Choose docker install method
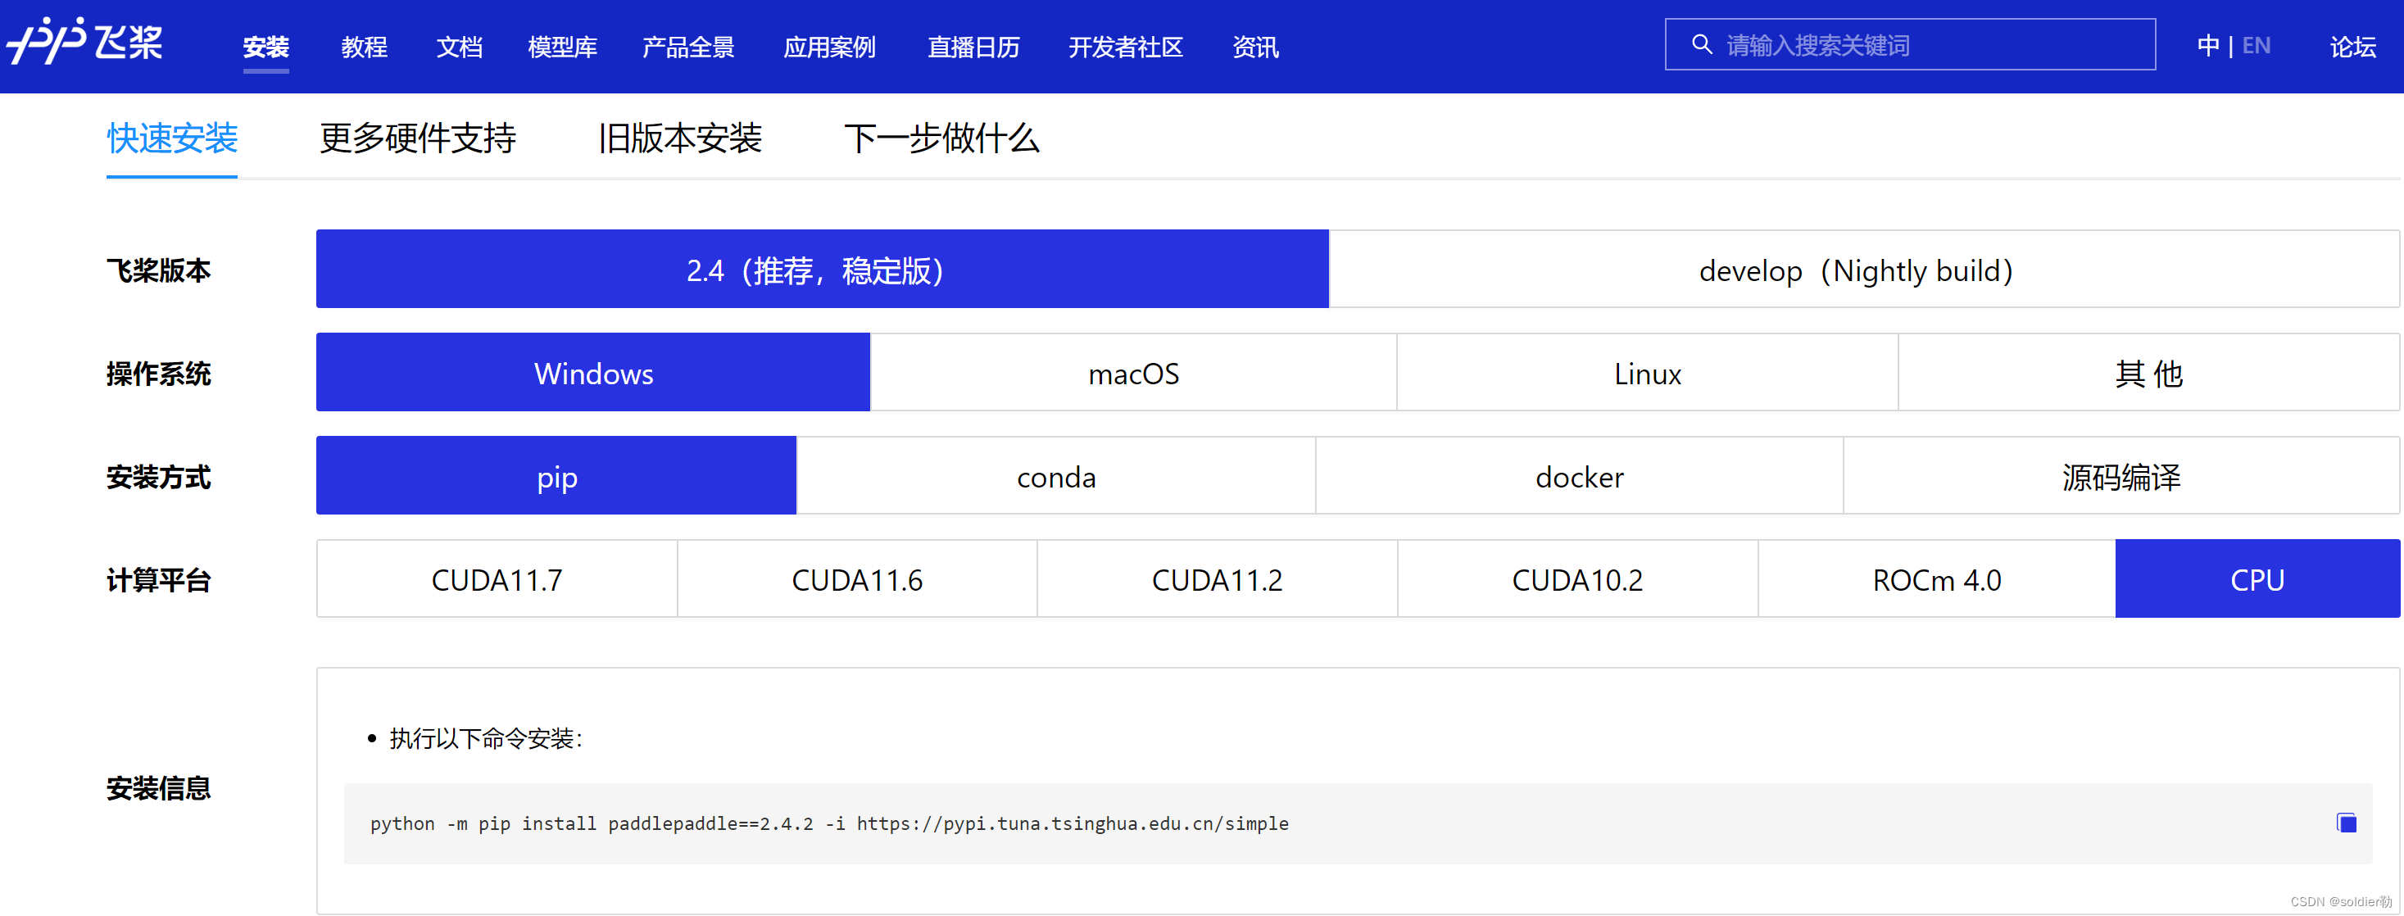2404x916 pixels. (x=1579, y=477)
